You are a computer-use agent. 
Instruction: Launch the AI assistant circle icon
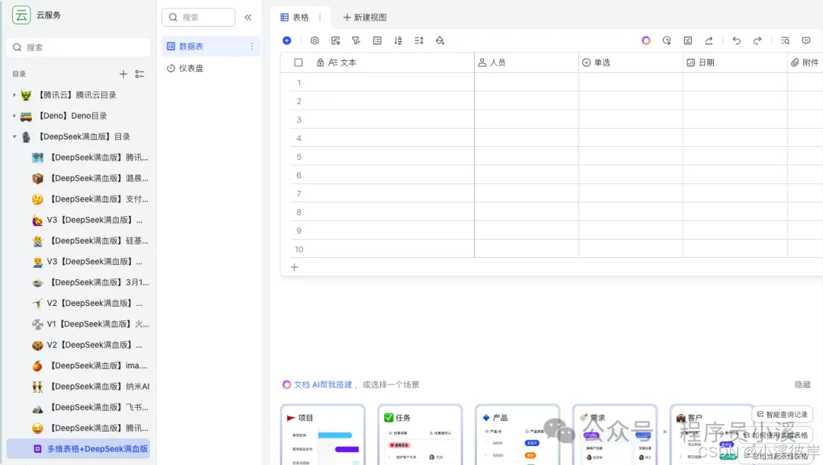click(x=646, y=40)
